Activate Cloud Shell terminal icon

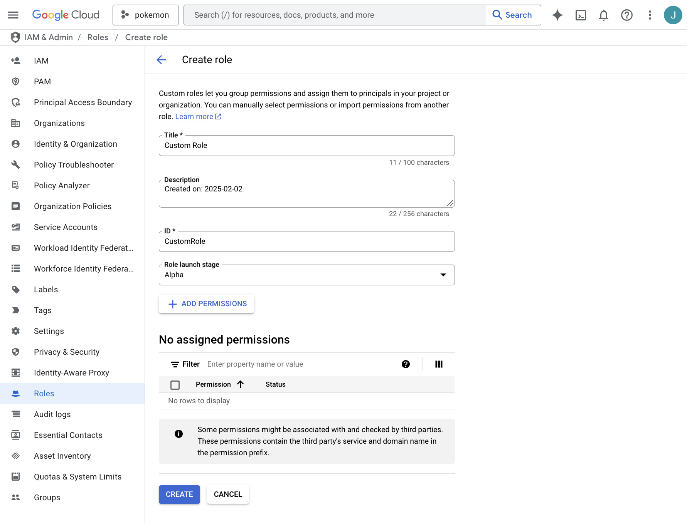point(581,15)
